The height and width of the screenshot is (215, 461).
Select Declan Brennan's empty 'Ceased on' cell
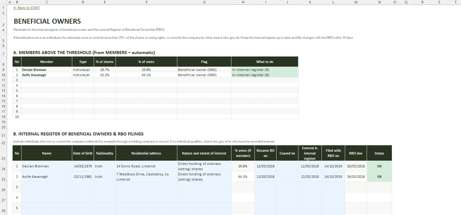287,166
